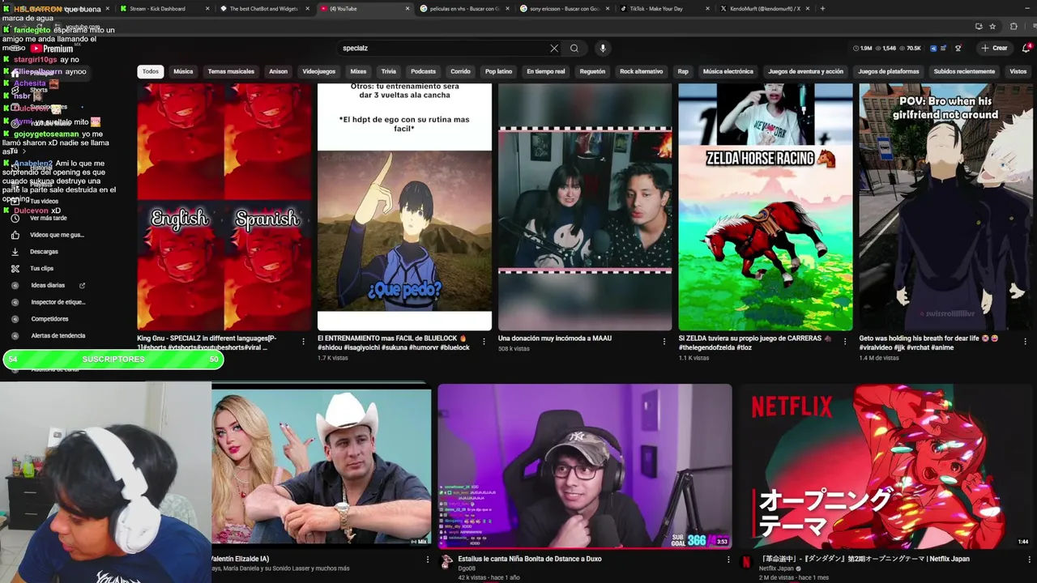Open Ideas diarias sidebar item
Image resolution: width=1037 pixels, height=583 pixels.
[x=49, y=285]
